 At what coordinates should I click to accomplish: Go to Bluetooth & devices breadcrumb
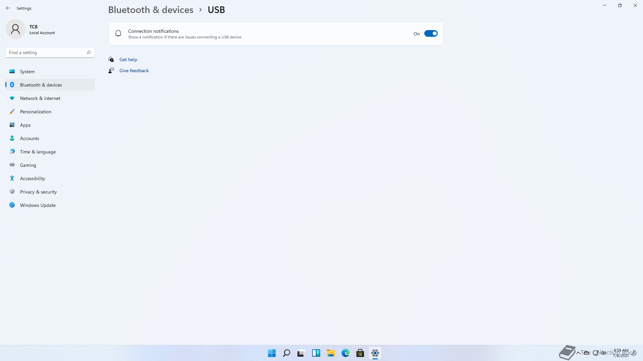151,10
